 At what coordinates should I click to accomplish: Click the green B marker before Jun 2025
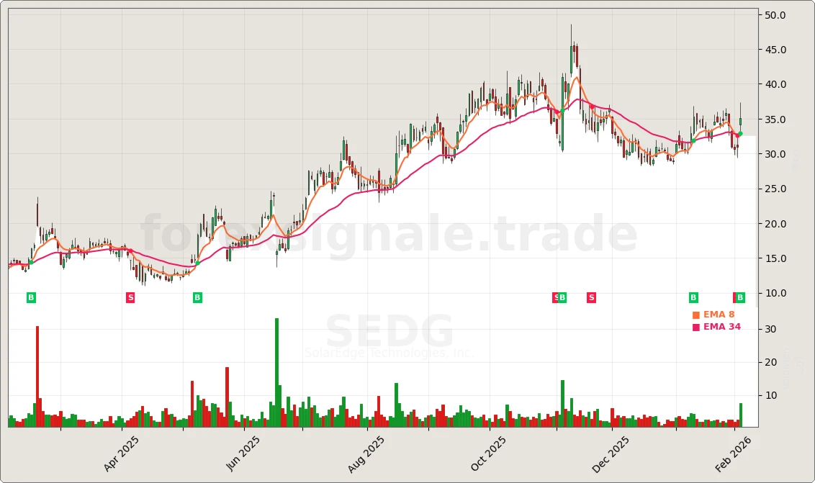tap(196, 297)
